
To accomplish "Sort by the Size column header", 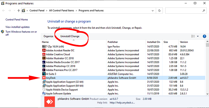I will pos(170,42).
